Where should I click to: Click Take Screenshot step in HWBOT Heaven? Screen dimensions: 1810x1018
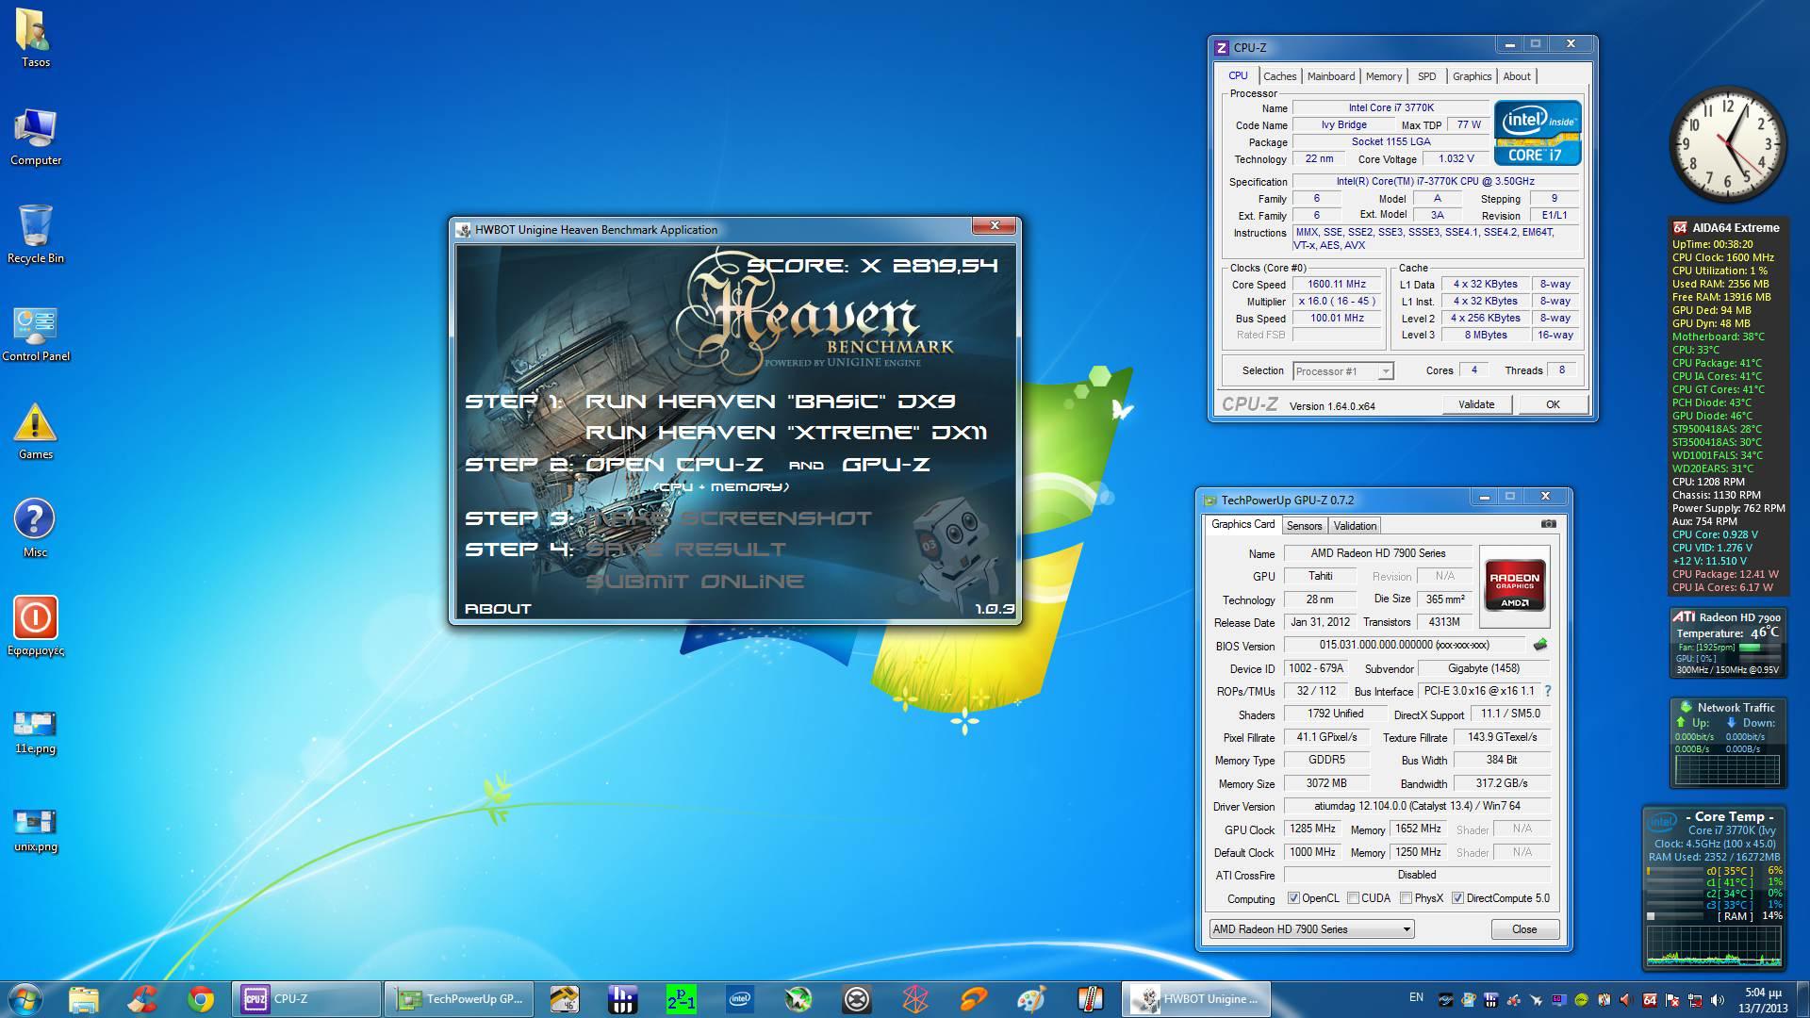coord(729,518)
